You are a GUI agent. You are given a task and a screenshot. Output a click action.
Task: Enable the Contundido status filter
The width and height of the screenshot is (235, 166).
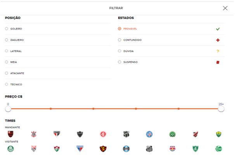point(119,40)
